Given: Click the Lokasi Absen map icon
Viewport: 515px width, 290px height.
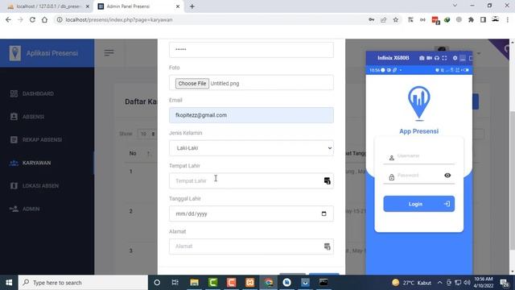Looking at the screenshot, I should 14,186.
